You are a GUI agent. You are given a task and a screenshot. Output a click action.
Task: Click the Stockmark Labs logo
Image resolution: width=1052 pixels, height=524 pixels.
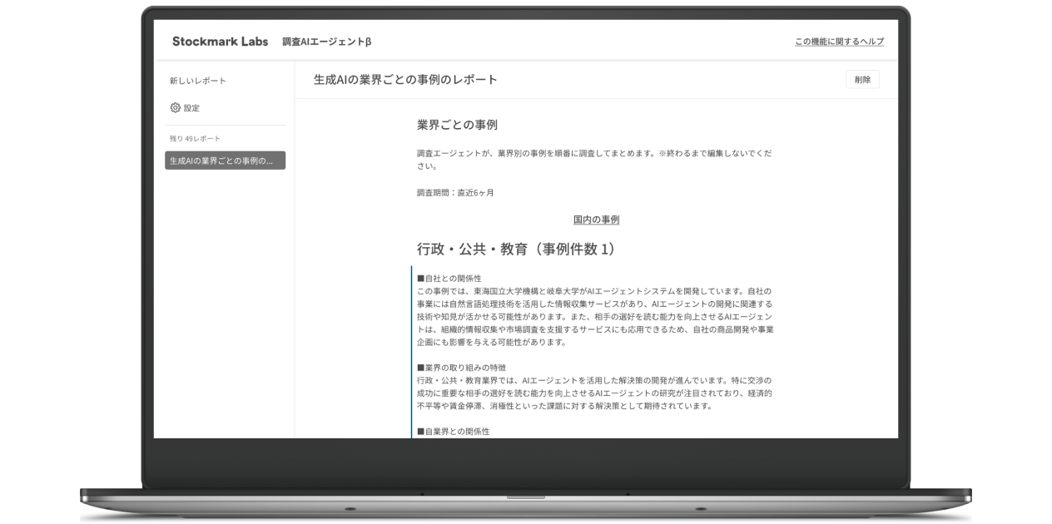point(220,41)
